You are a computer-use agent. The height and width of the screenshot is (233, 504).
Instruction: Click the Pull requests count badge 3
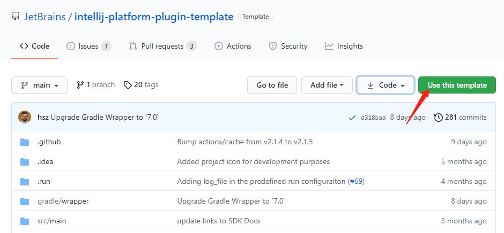tap(191, 46)
